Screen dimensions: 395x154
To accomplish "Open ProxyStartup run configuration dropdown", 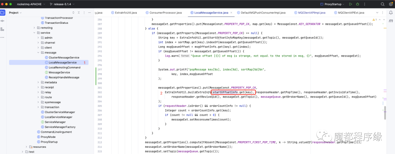I will click(333, 4).
